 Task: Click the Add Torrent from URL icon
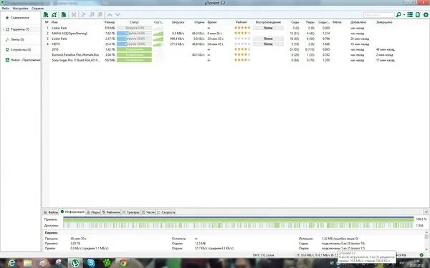pos(54,15)
